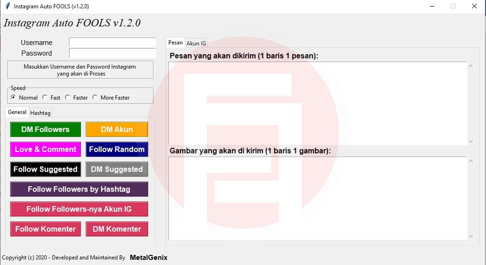The height and width of the screenshot is (265, 486).
Task: Click inside the Pesan message text area
Action: [318, 103]
